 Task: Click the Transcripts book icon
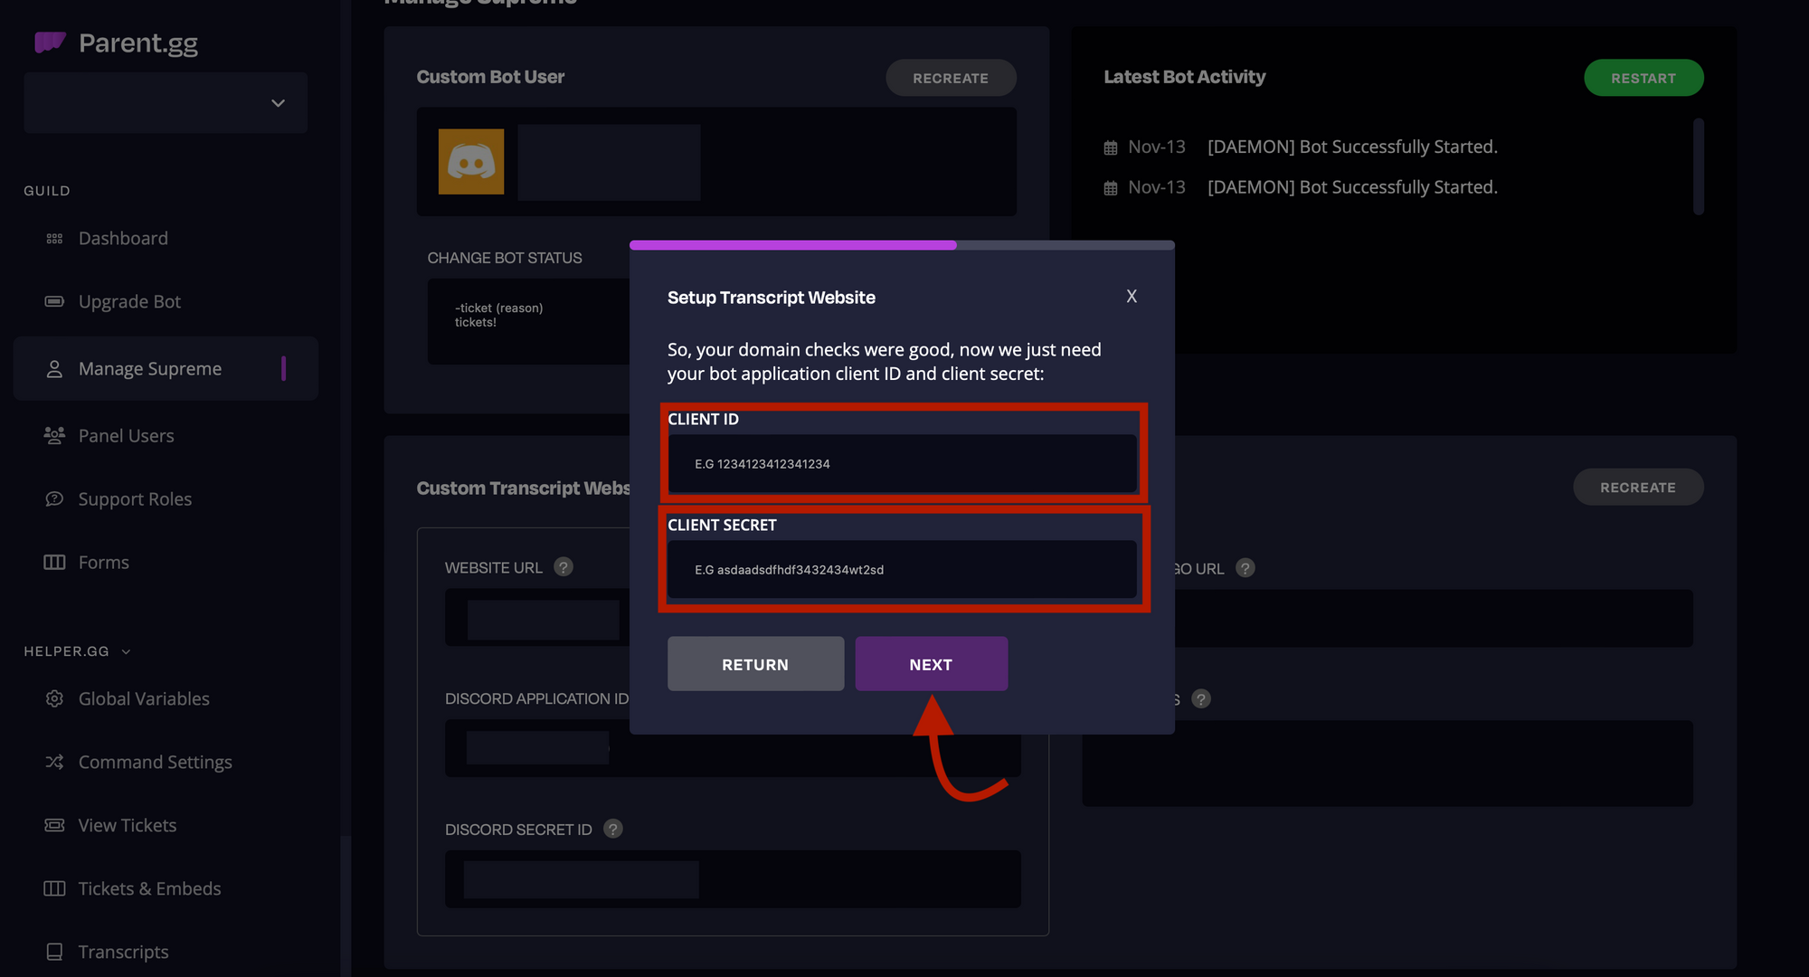point(54,952)
